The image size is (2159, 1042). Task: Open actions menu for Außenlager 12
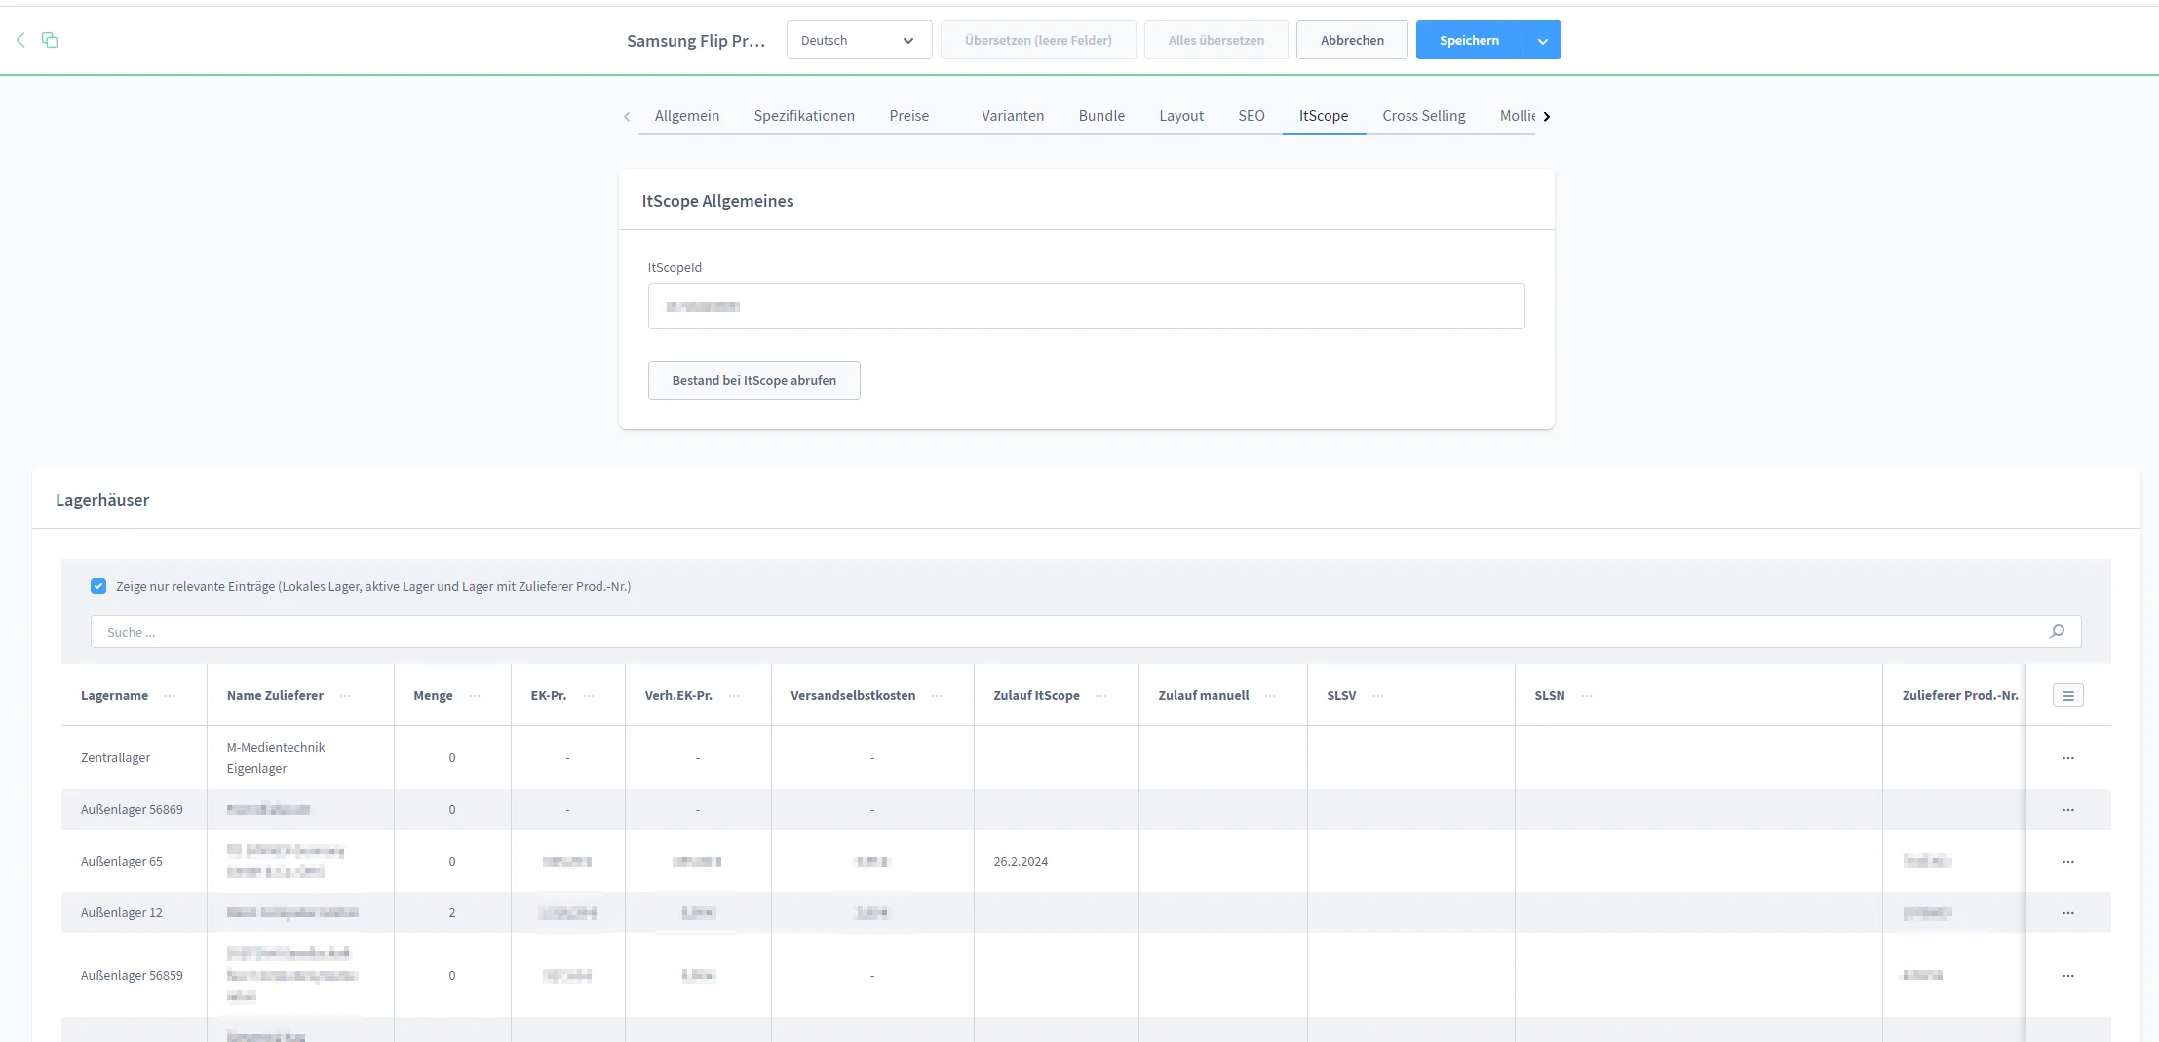[2067, 913]
